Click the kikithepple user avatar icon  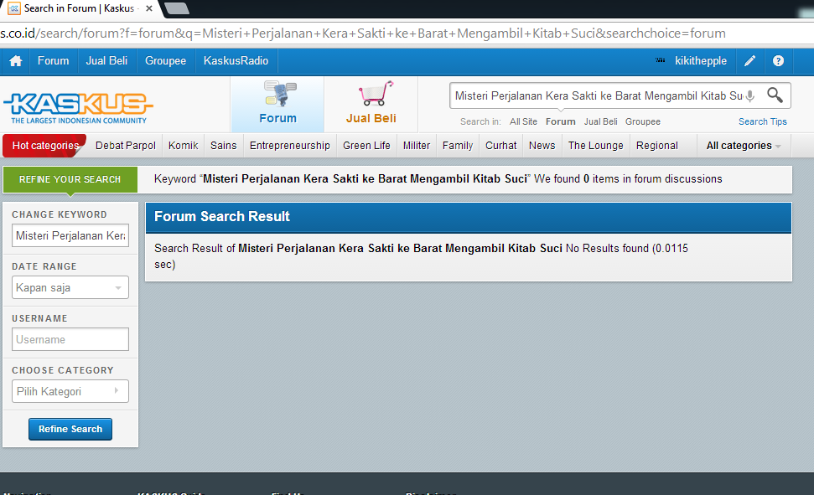[x=660, y=60]
